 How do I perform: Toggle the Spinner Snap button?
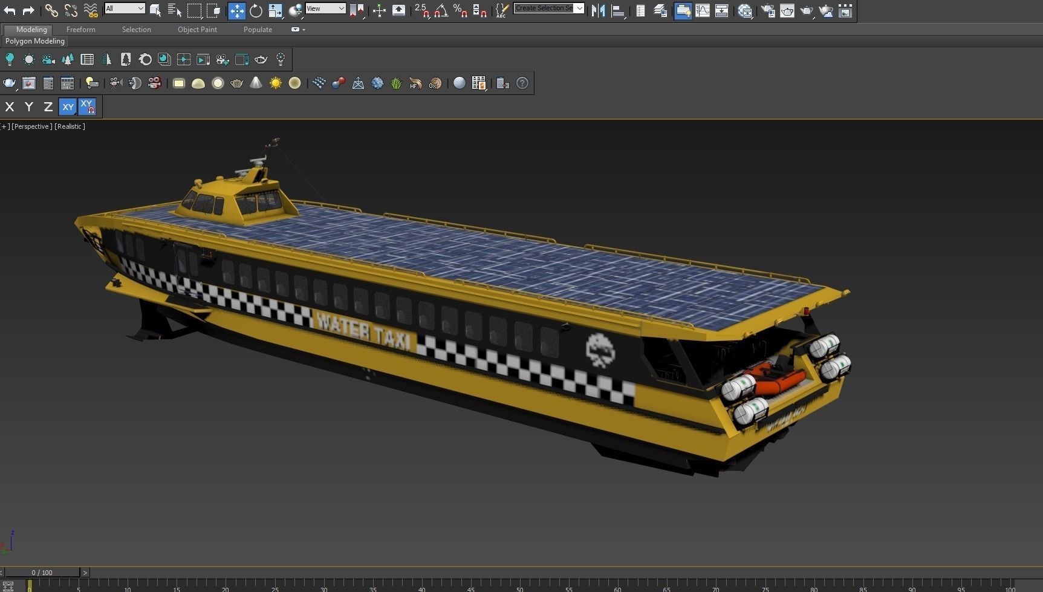[480, 10]
